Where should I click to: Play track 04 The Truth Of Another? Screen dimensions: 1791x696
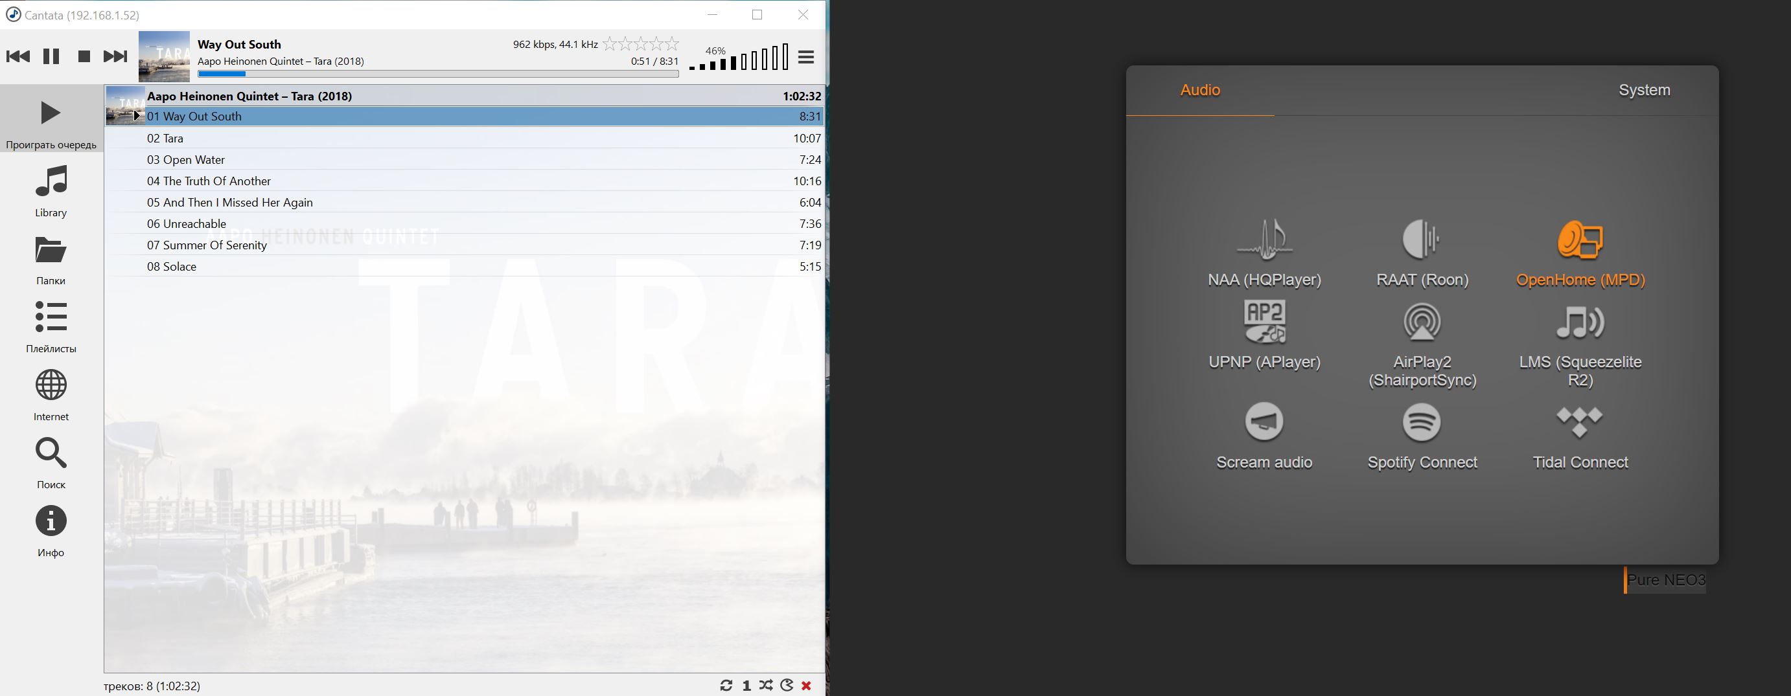209,181
